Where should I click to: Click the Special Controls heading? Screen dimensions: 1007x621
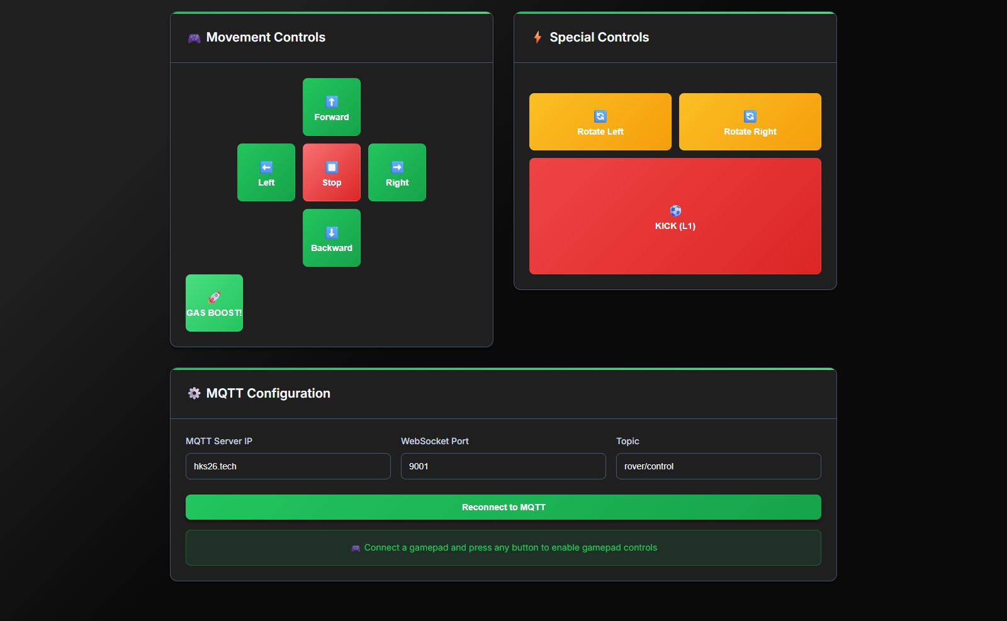(599, 37)
